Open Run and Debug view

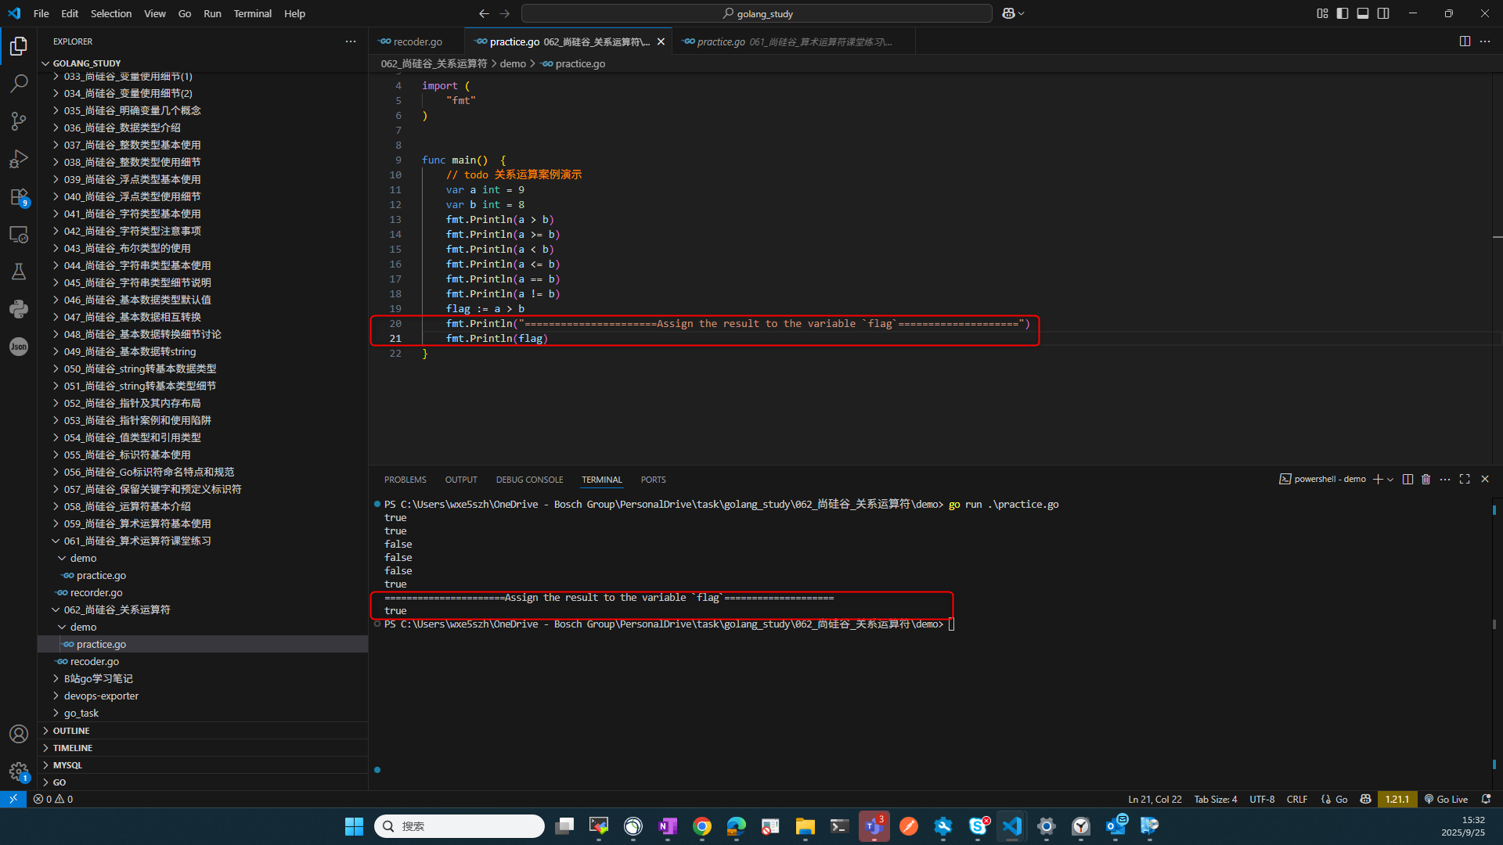click(x=19, y=159)
